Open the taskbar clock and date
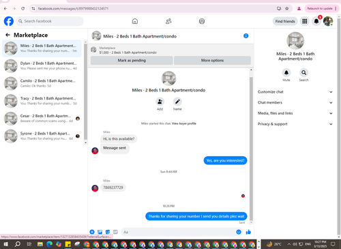 [x=320, y=244]
